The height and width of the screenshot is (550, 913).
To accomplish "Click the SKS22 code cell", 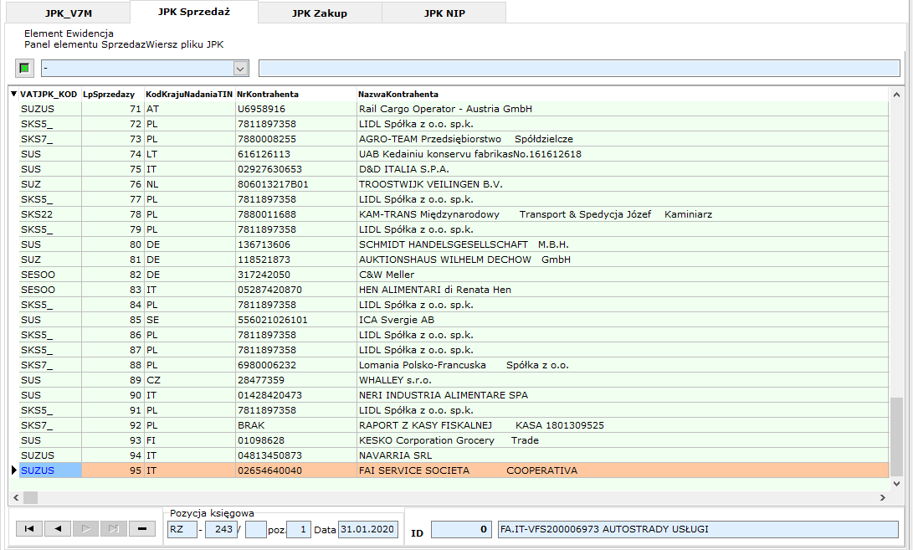I will (50, 214).
